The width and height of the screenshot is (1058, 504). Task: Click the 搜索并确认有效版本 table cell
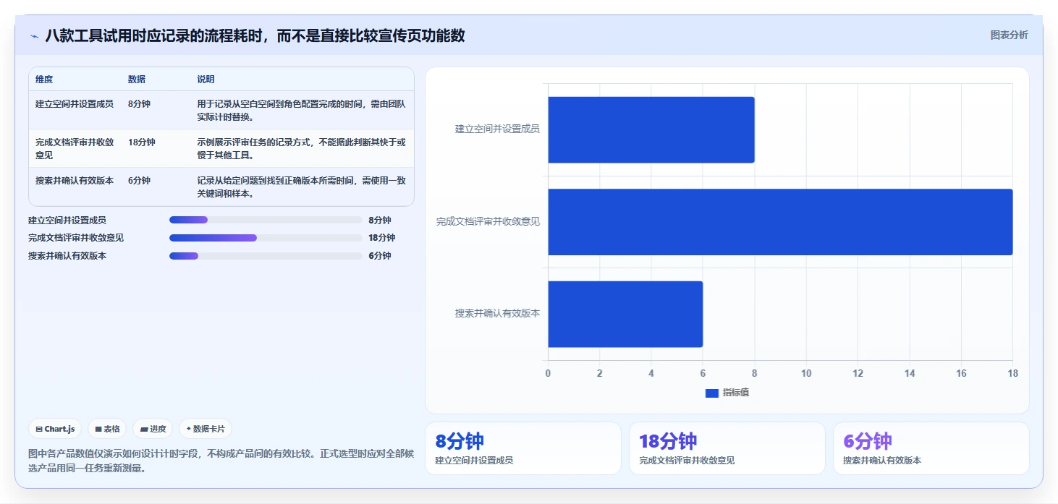click(75, 181)
